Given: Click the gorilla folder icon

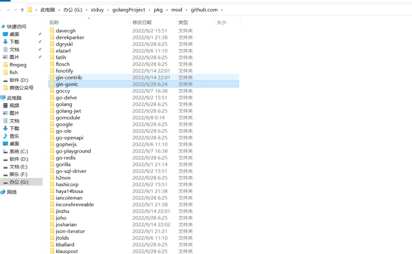Looking at the screenshot, I should point(52,165).
